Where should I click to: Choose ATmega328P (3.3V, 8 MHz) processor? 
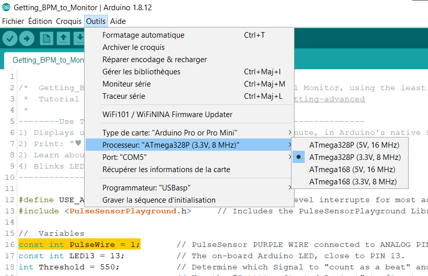[x=350, y=157]
